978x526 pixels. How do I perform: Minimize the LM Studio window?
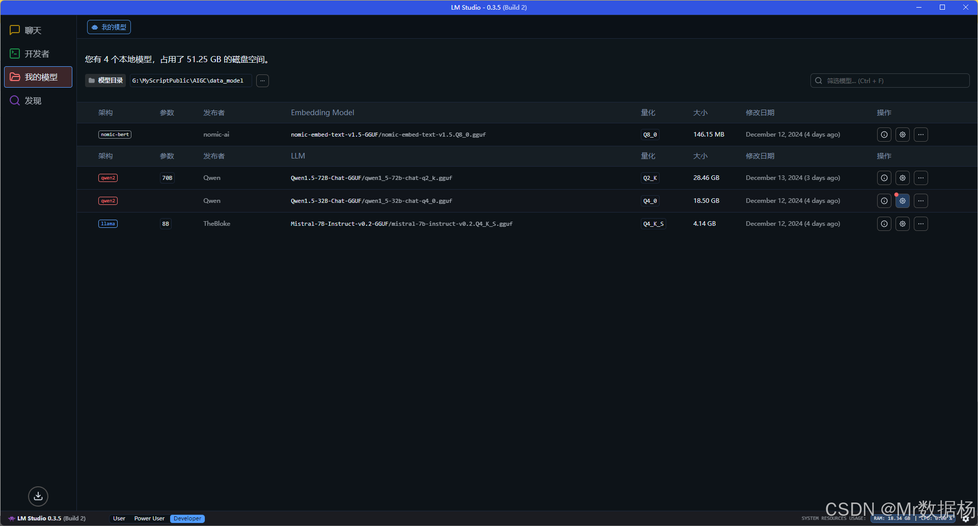(x=919, y=7)
